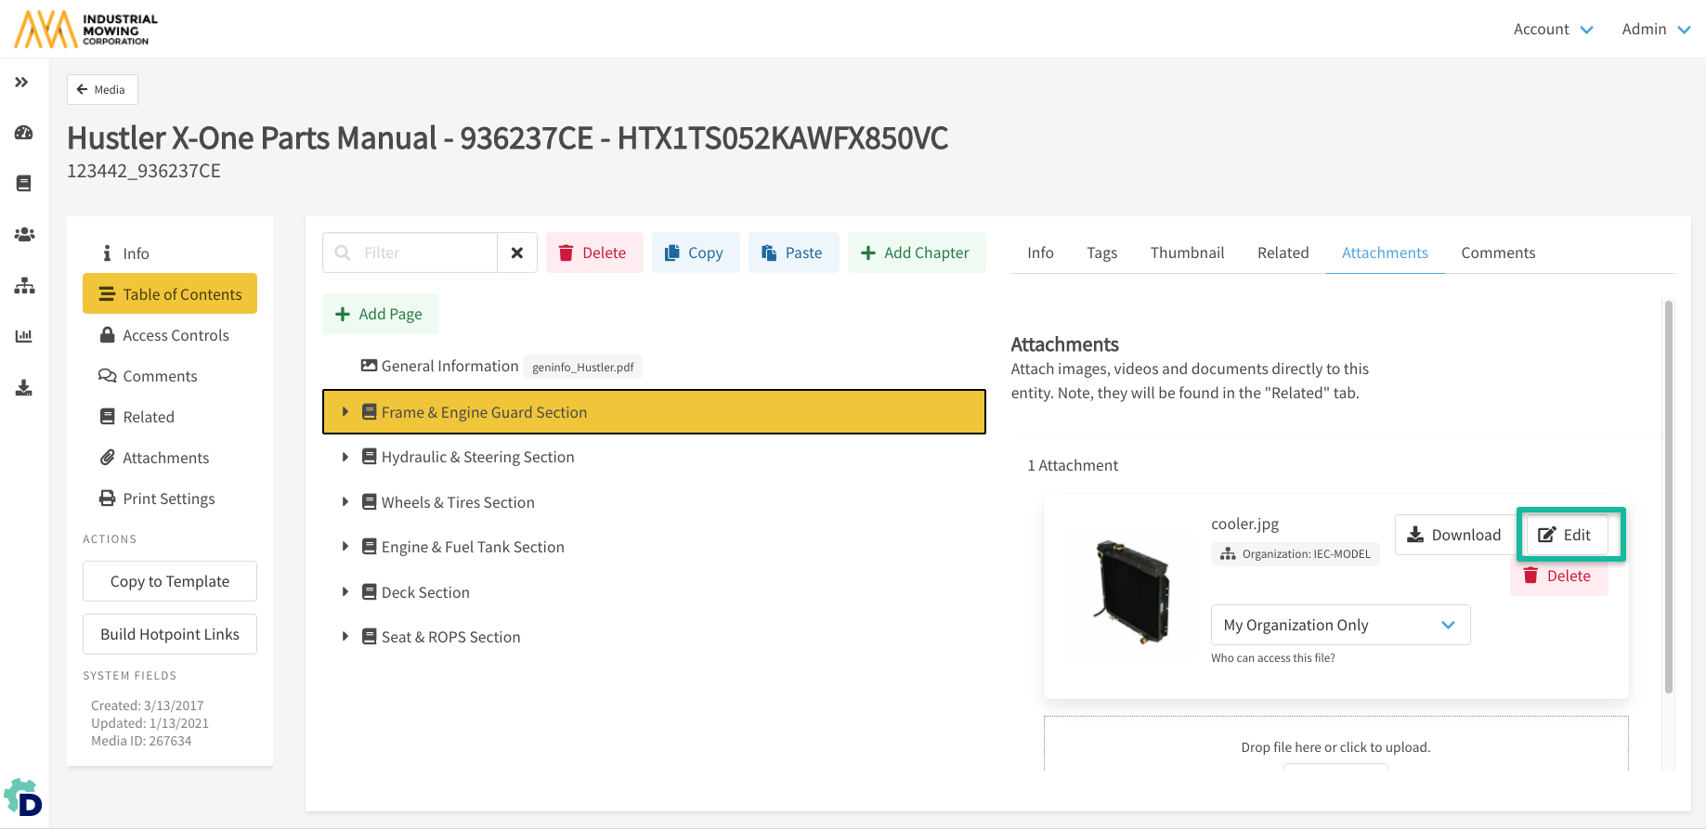Expand the Hydraulic & Steering Section
The height and width of the screenshot is (829, 1706).
(345, 457)
